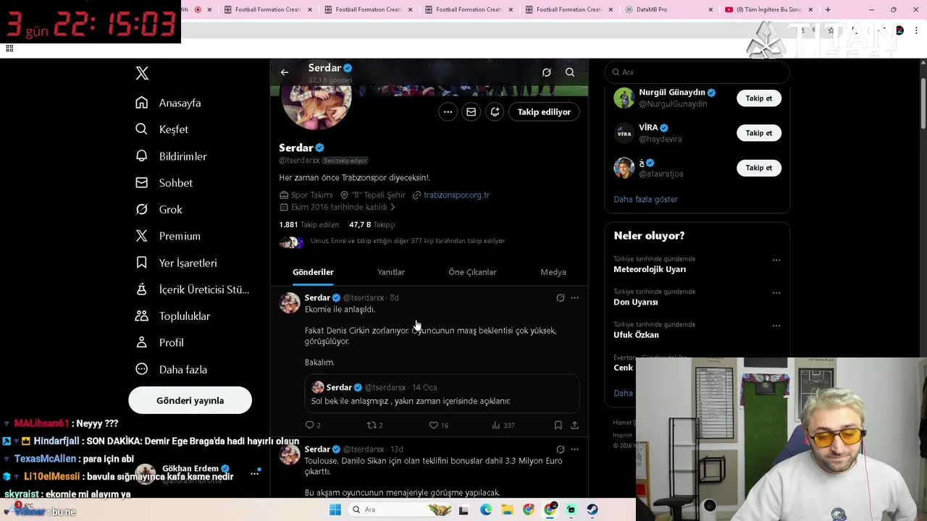Switch to the Öne Çıkanlar tab
Image resolution: width=927 pixels, height=521 pixels.
pos(472,272)
